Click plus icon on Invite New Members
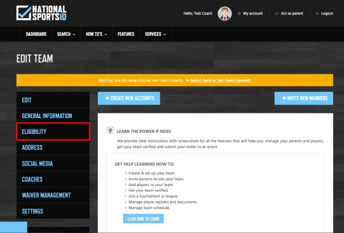344x233 pixels. (284, 98)
